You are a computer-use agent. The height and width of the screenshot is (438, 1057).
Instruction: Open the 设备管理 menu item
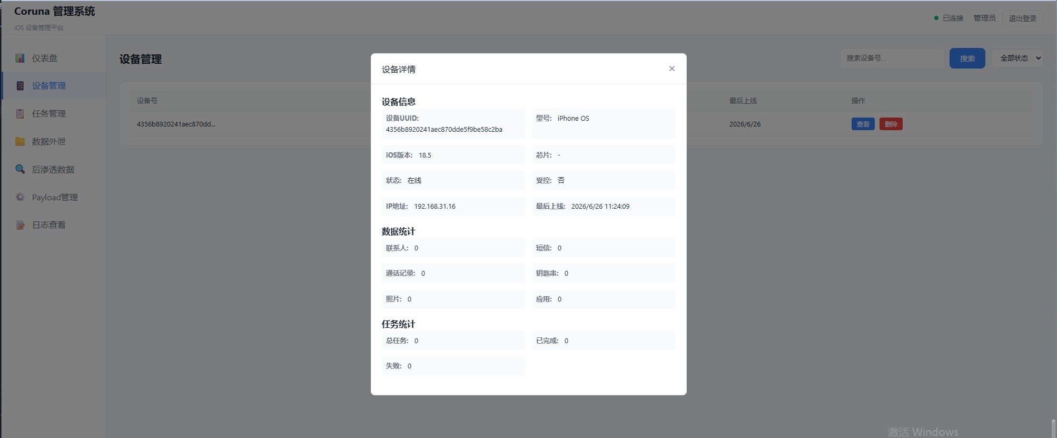click(x=54, y=86)
